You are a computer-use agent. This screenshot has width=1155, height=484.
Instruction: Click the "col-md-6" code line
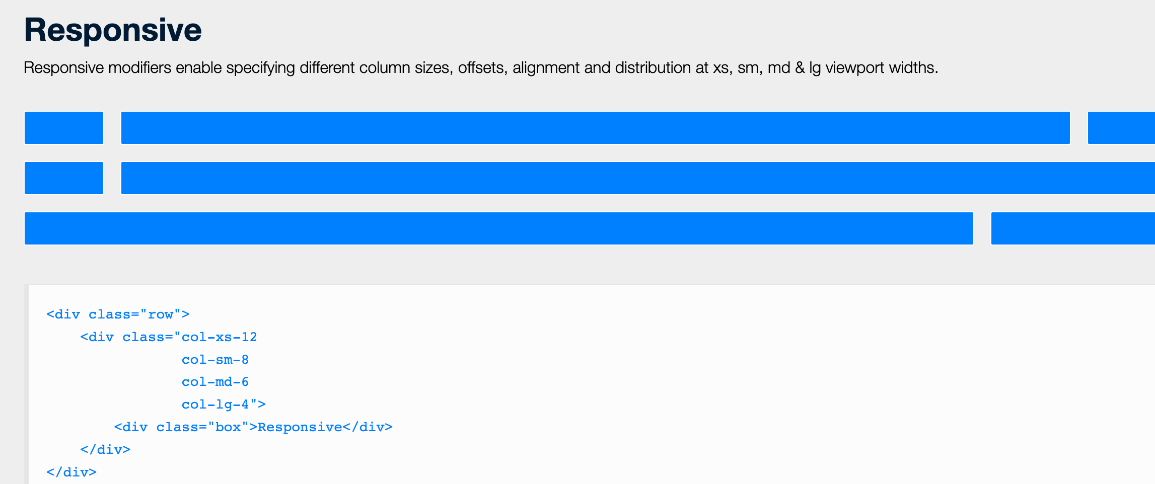pos(215,382)
